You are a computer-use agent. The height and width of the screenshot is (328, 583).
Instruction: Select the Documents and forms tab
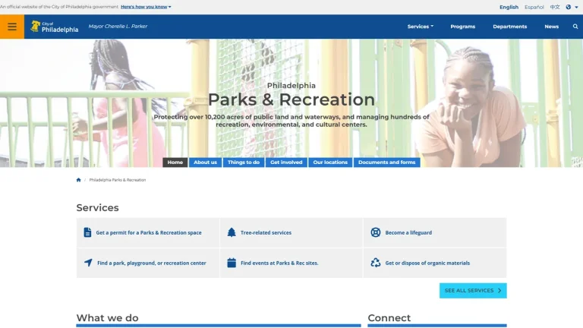386,162
